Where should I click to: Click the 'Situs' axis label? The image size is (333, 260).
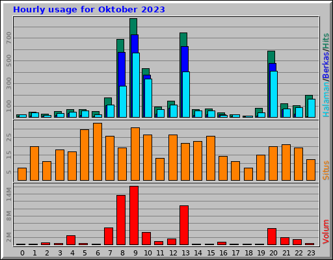pyautogui.click(x=326, y=170)
